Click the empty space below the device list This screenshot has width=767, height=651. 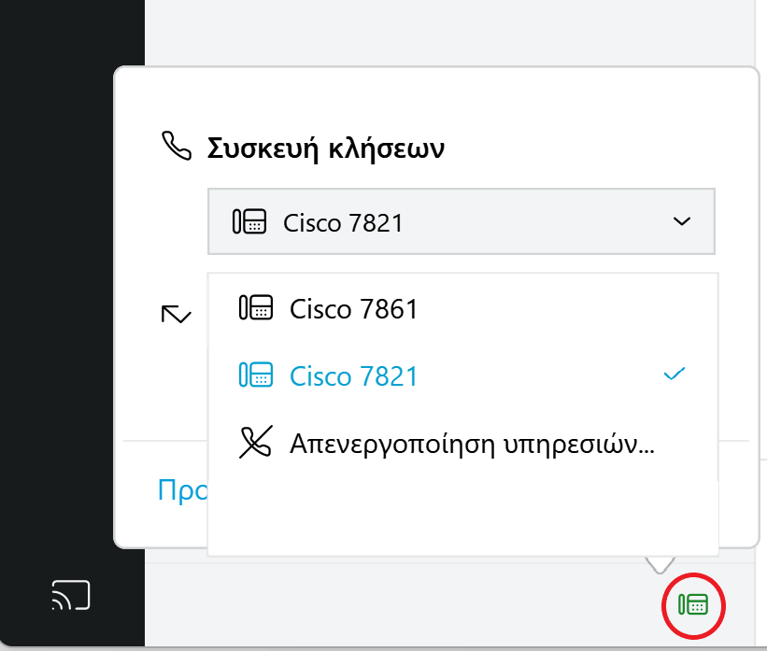(462, 517)
